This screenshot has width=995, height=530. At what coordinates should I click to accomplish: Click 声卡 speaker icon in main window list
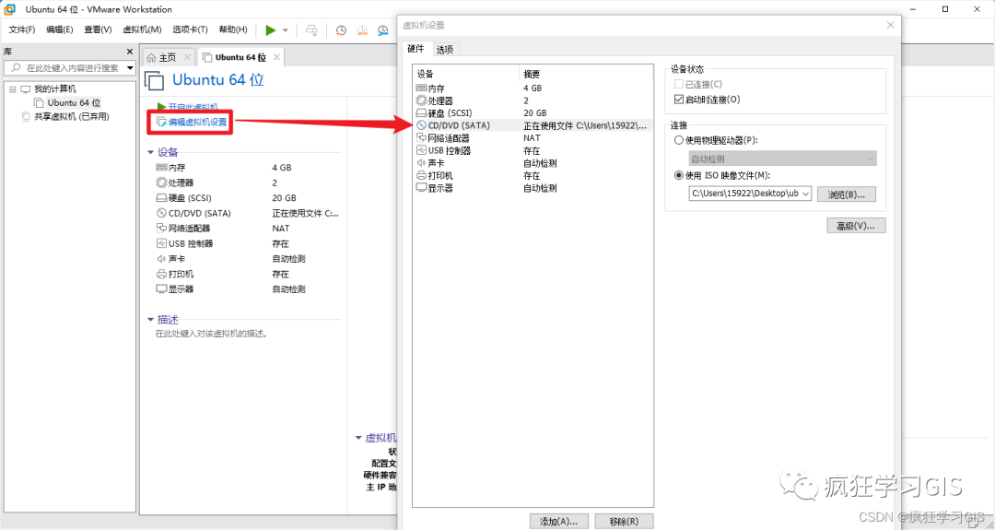[x=160, y=259]
